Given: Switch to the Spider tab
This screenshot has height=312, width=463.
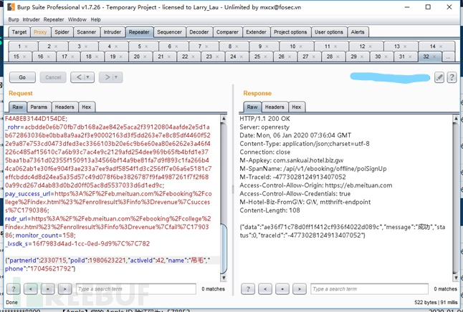Looking at the screenshot, I should click(x=62, y=32).
